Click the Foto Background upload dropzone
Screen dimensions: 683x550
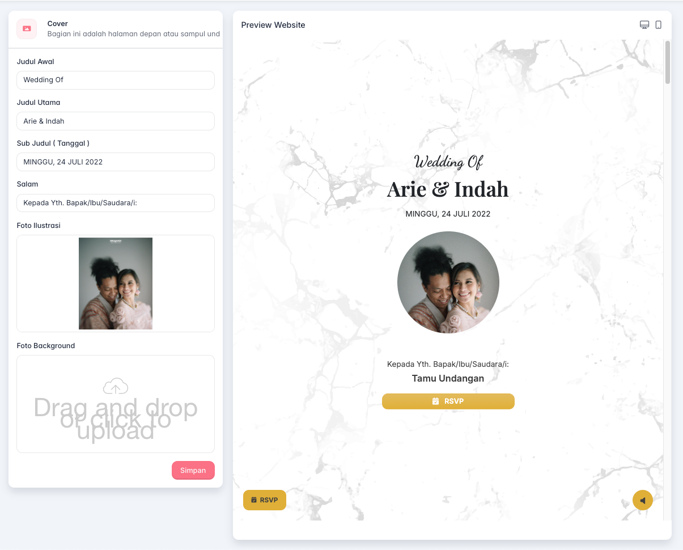coord(116,404)
